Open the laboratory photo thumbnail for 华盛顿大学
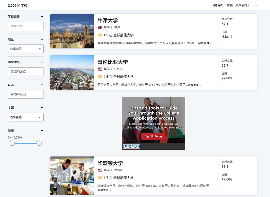This screenshot has width=270, height=197. tap(72, 176)
